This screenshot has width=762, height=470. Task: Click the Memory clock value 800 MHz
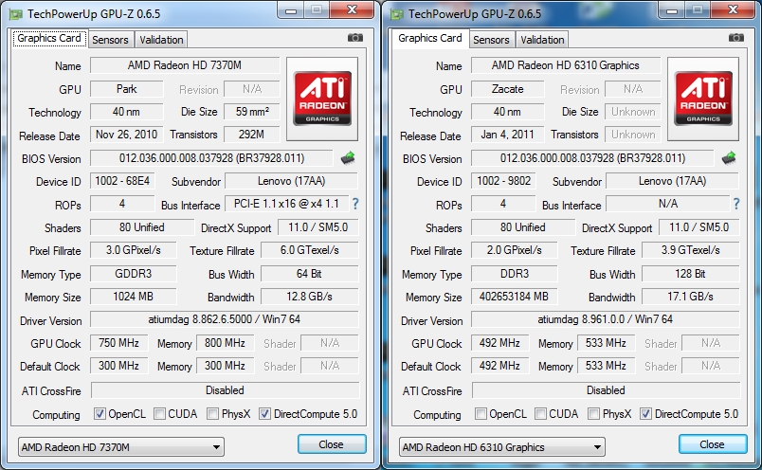click(x=225, y=343)
